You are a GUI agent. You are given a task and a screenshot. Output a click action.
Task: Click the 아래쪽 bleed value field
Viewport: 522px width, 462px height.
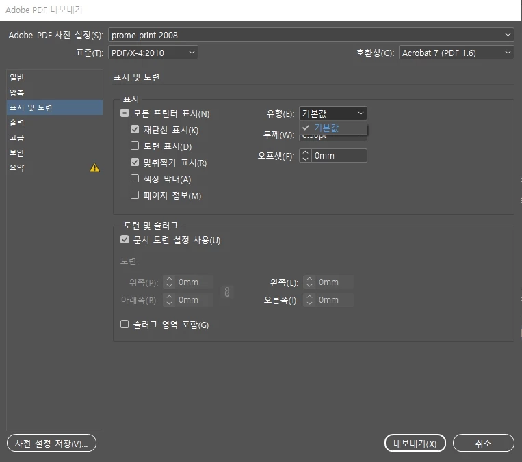(194, 299)
